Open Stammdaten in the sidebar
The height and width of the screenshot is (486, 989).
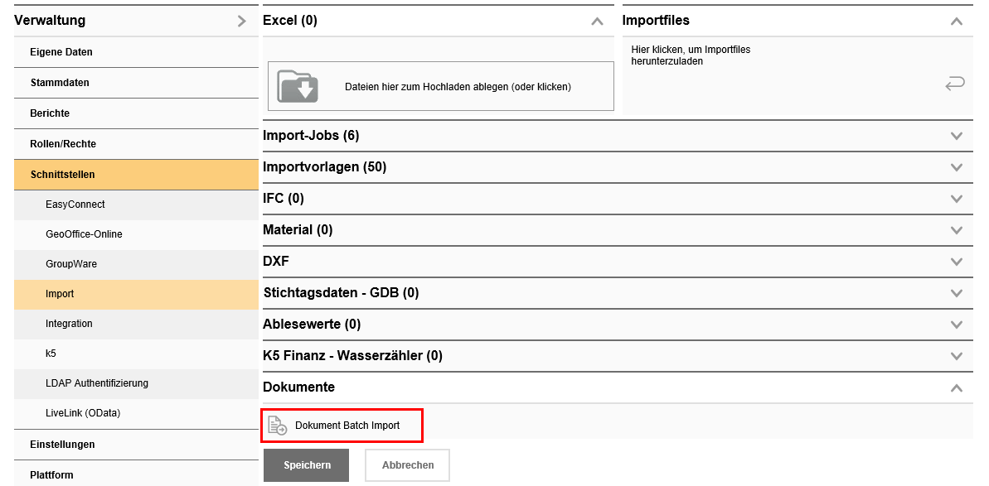tap(60, 83)
